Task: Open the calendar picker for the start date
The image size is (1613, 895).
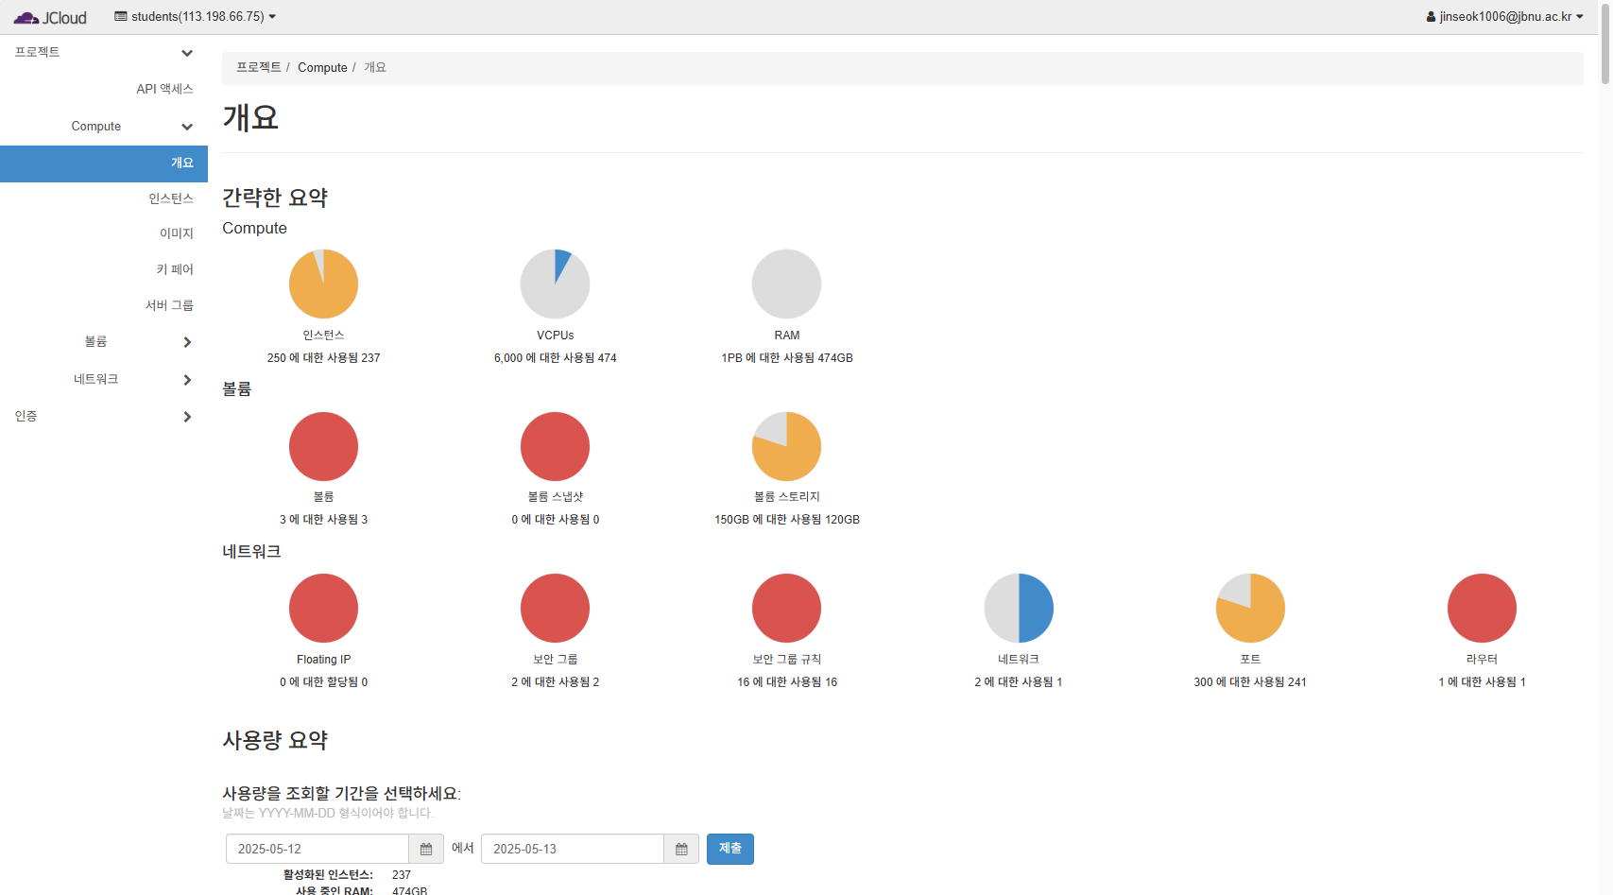Action: [x=426, y=849]
